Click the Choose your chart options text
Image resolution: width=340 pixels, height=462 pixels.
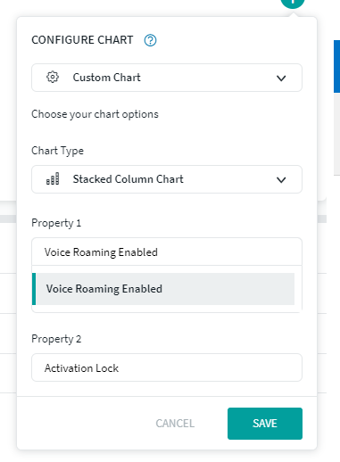(x=95, y=114)
